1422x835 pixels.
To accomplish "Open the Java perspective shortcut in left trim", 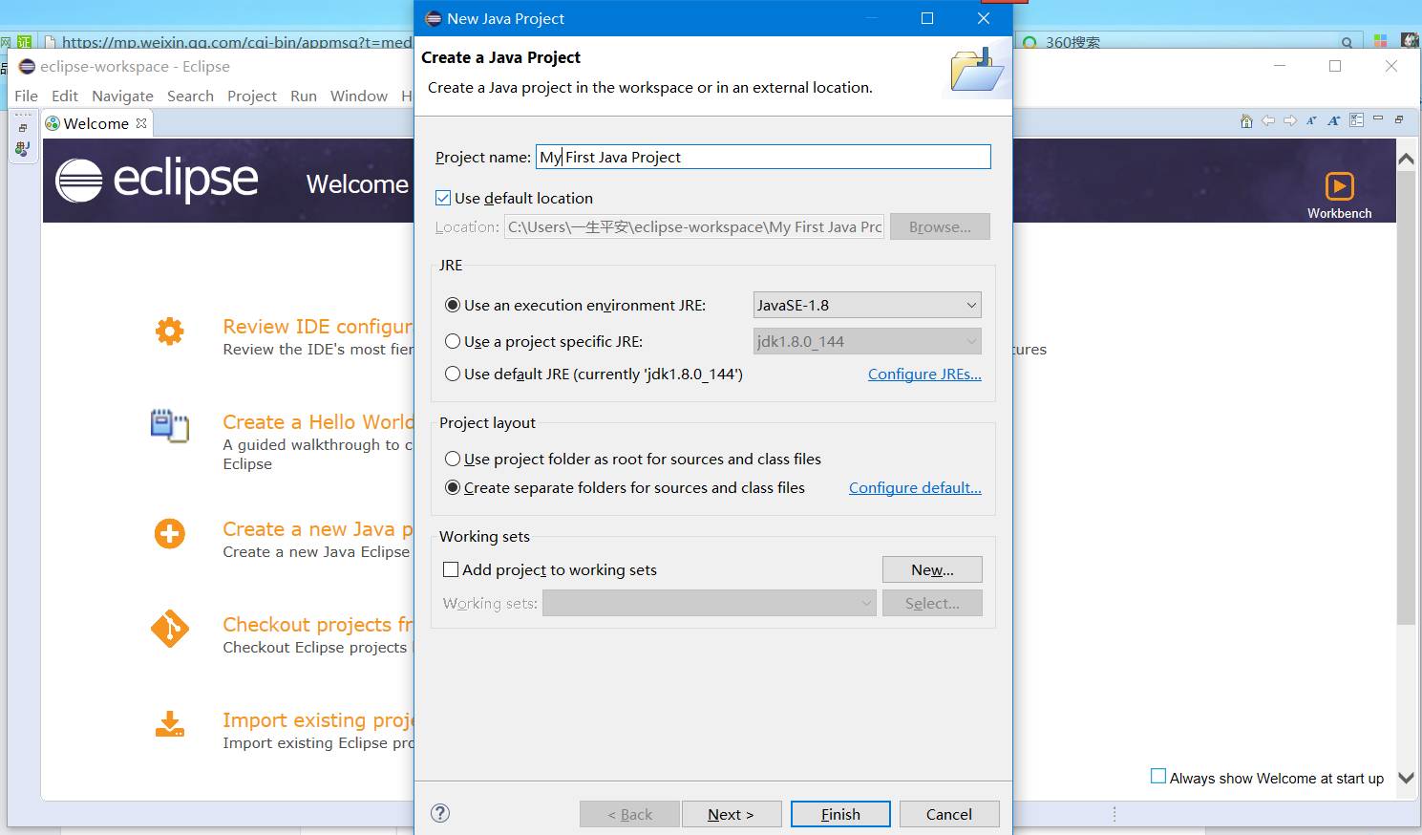I will (x=22, y=149).
